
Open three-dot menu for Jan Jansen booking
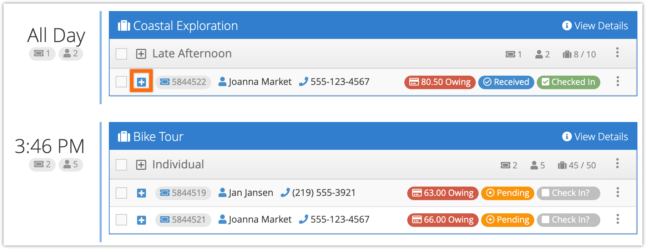[617, 192]
